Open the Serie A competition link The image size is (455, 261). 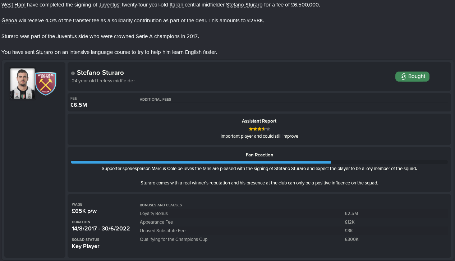[x=144, y=36]
